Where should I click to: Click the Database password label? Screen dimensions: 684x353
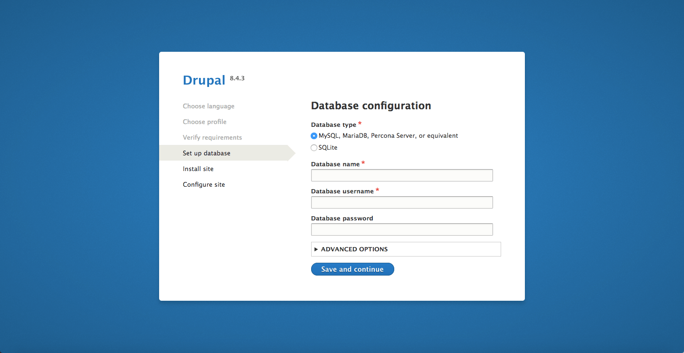(x=342, y=219)
